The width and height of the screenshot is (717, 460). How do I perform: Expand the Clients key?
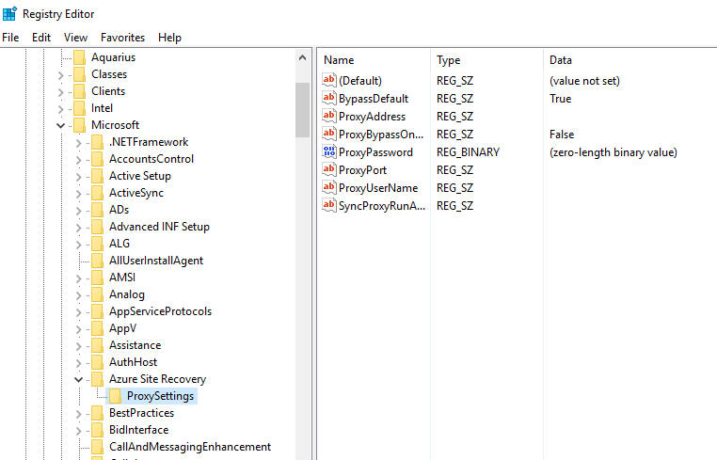coord(61,92)
